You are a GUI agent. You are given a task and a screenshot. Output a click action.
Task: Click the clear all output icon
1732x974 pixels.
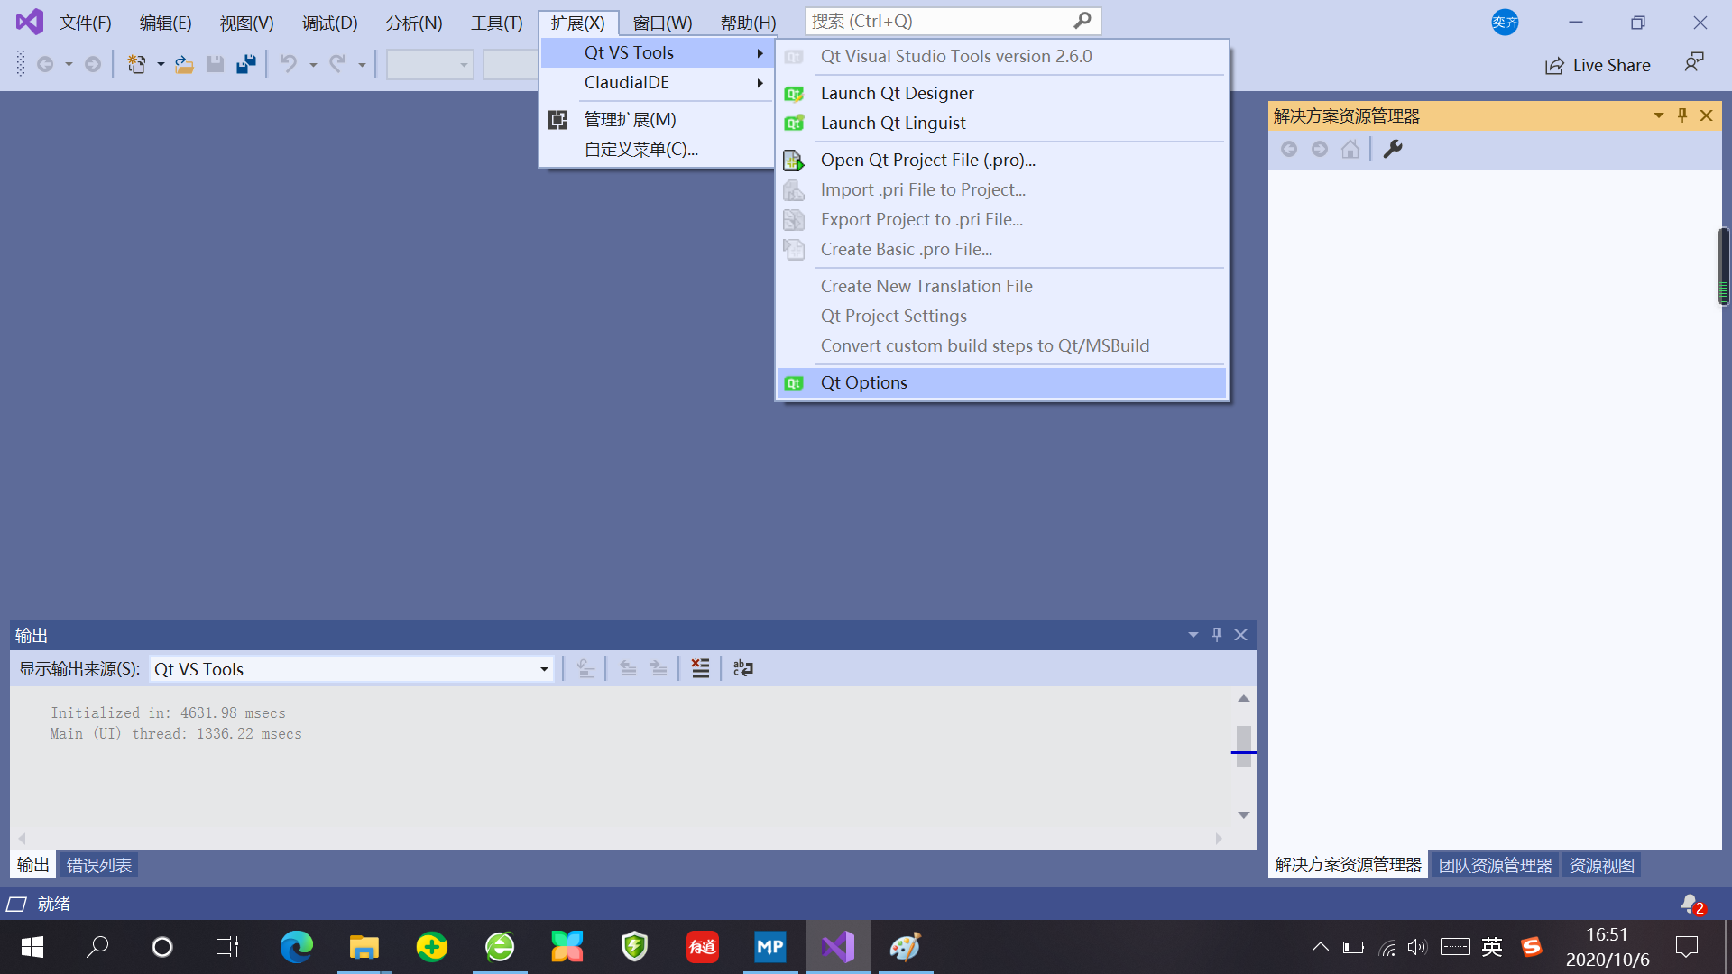[700, 668]
